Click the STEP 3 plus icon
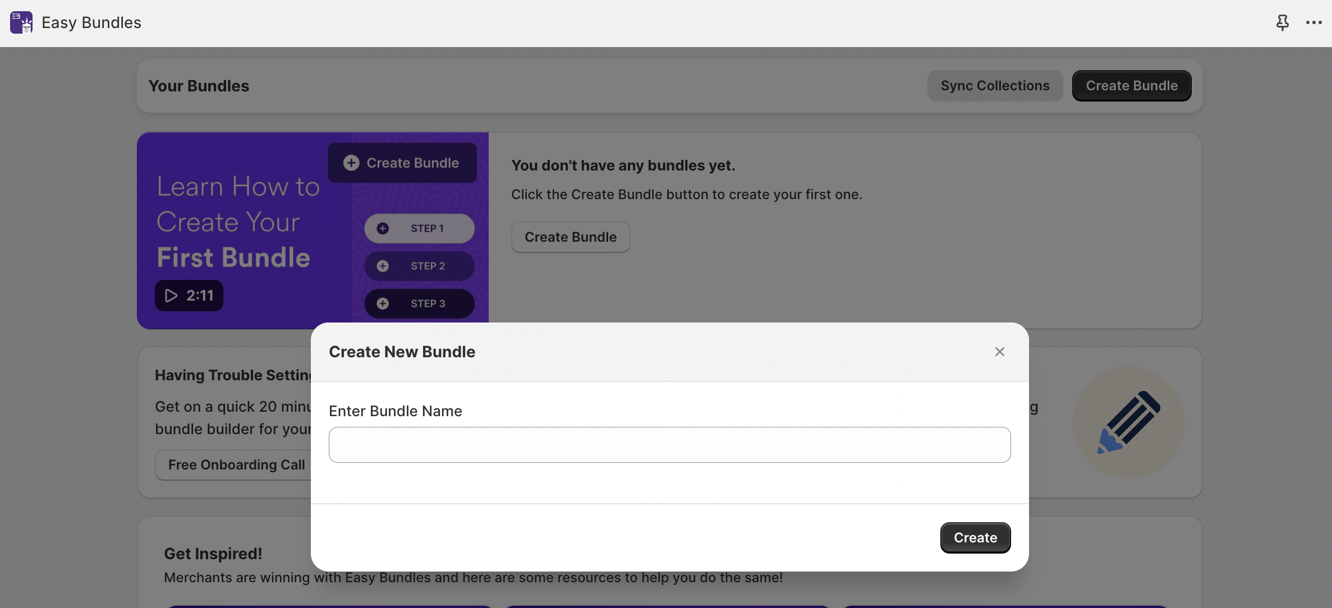This screenshot has height=608, width=1332. pyautogui.click(x=383, y=303)
